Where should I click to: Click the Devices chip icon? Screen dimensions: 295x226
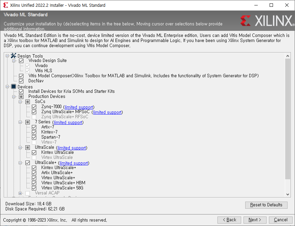click(x=14, y=86)
